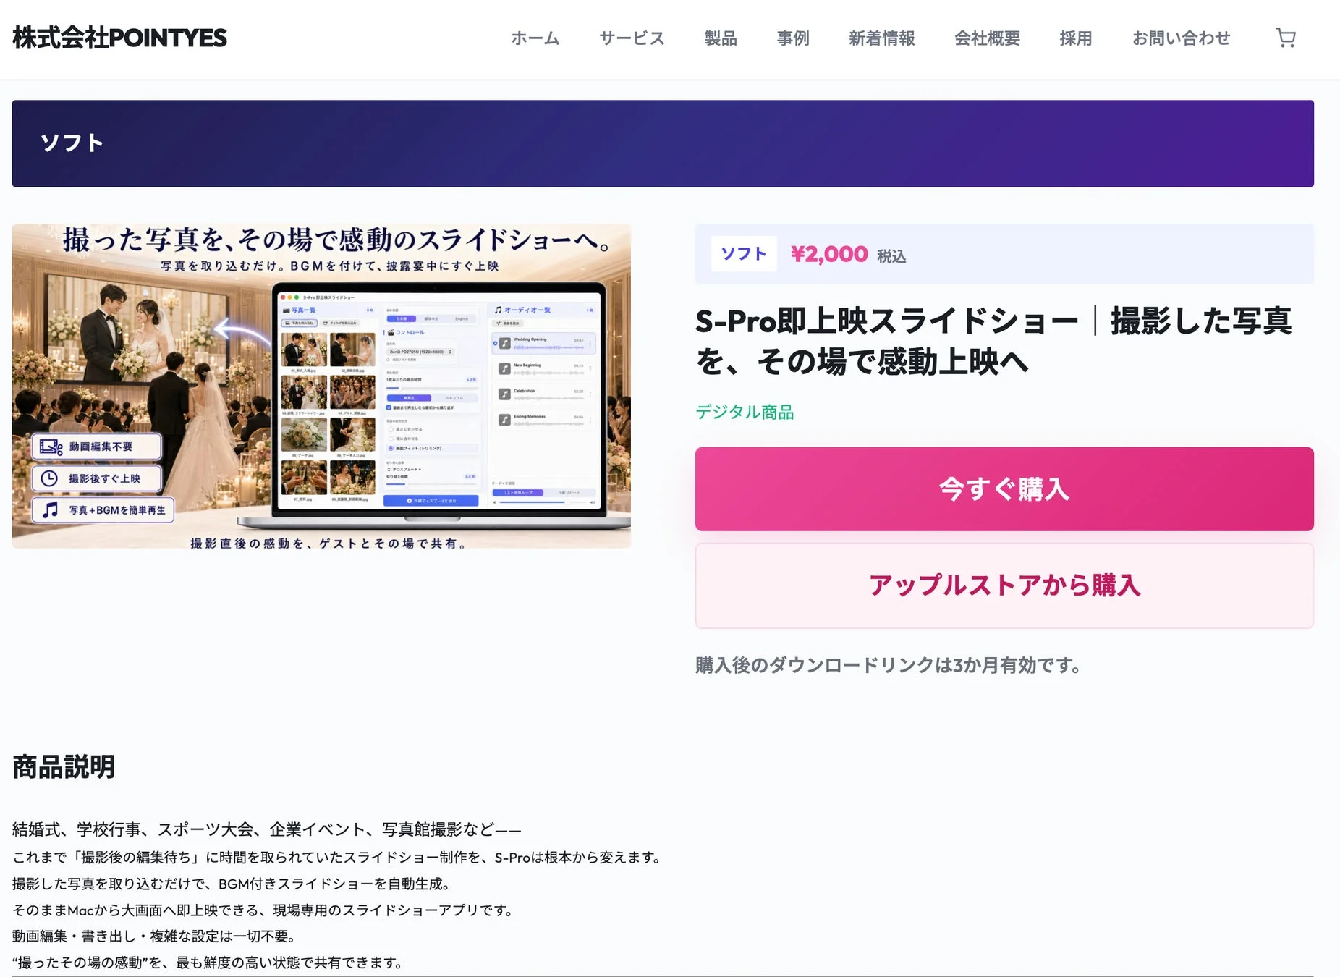Open the お問い合わせ menu item
The image size is (1340, 977).
point(1181,38)
